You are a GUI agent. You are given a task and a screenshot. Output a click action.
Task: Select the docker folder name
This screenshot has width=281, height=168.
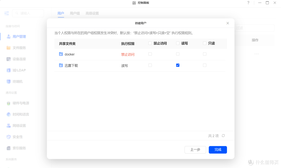click(69, 54)
